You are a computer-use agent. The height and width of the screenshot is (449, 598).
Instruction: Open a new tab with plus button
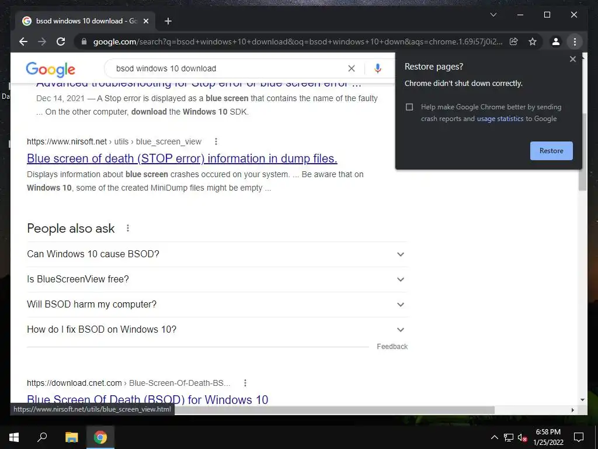click(168, 21)
